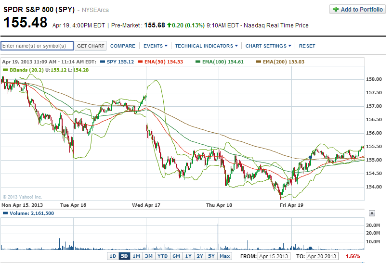The image size is (392, 263).
Task: Click the GET CHART button
Action: [x=91, y=46]
